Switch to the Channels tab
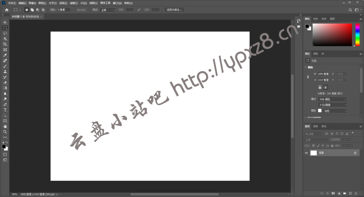This screenshot has height=197, width=364. click(x=315, y=126)
